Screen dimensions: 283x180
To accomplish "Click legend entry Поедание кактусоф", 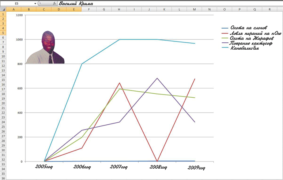I will click(251, 43).
